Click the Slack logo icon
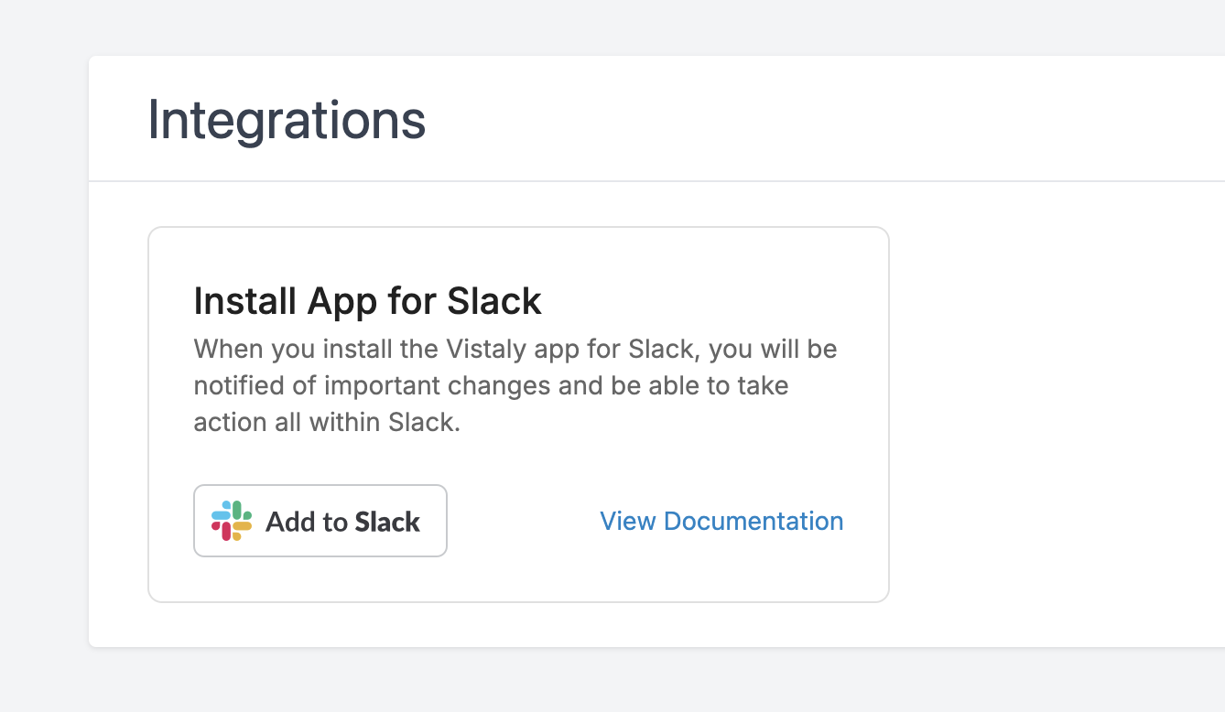 [x=232, y=521]
